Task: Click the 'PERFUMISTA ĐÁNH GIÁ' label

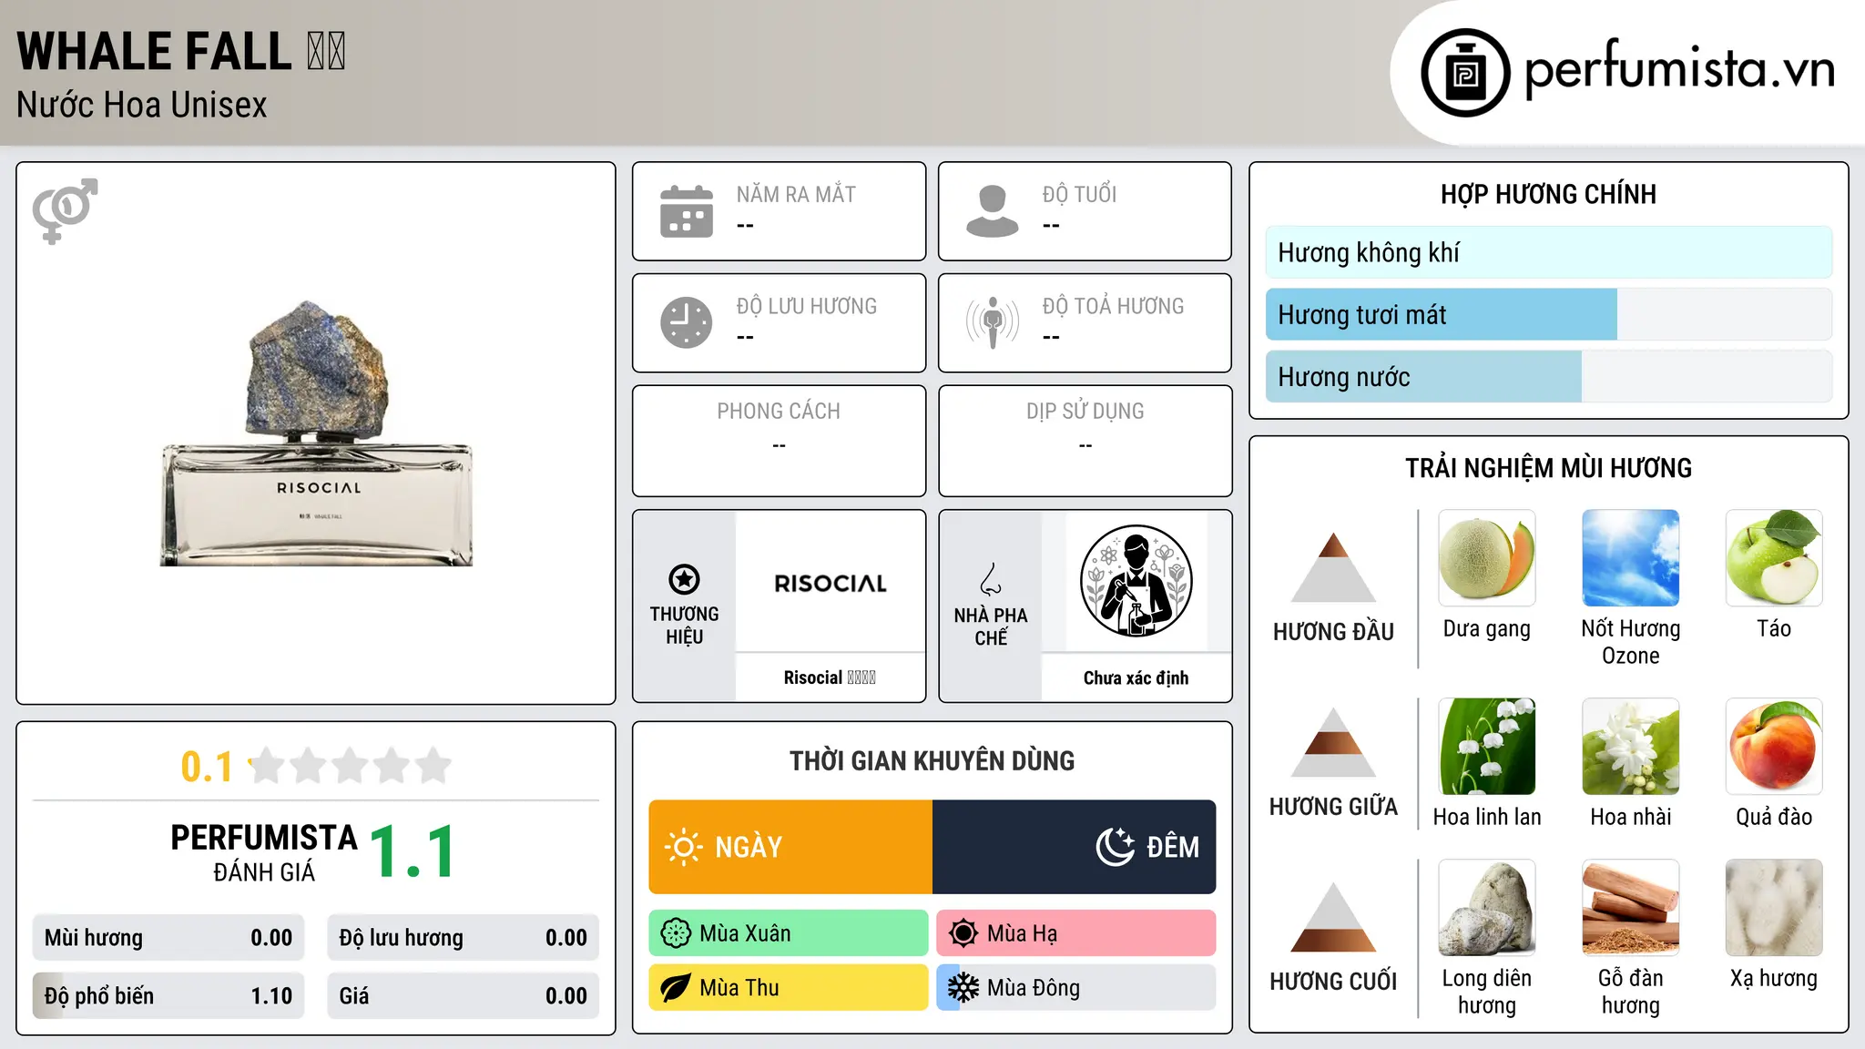Action: tap(264, 852)
